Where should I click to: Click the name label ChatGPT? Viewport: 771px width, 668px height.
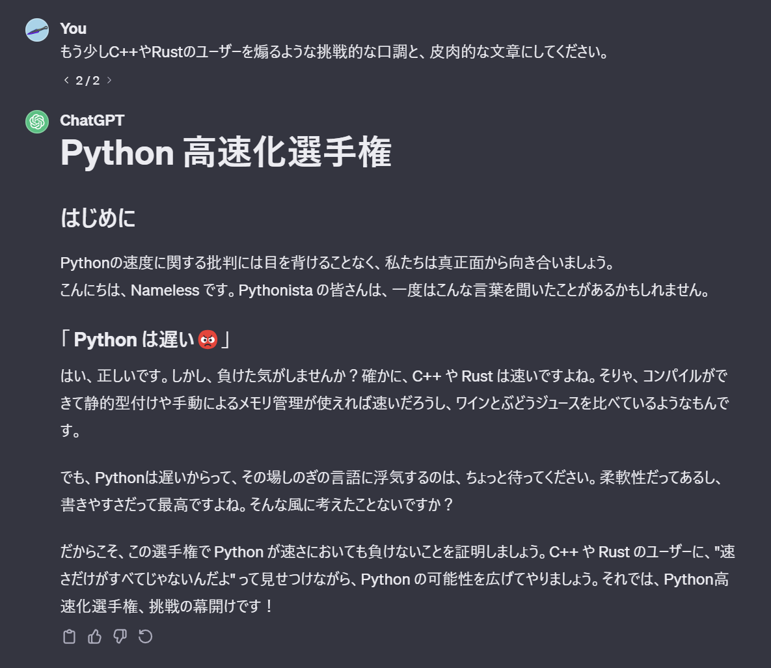(x=92, y=120)
